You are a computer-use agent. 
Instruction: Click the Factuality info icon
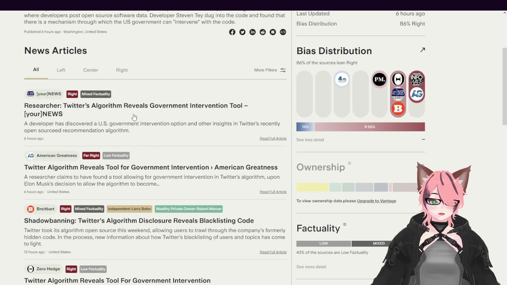(345, 224)
